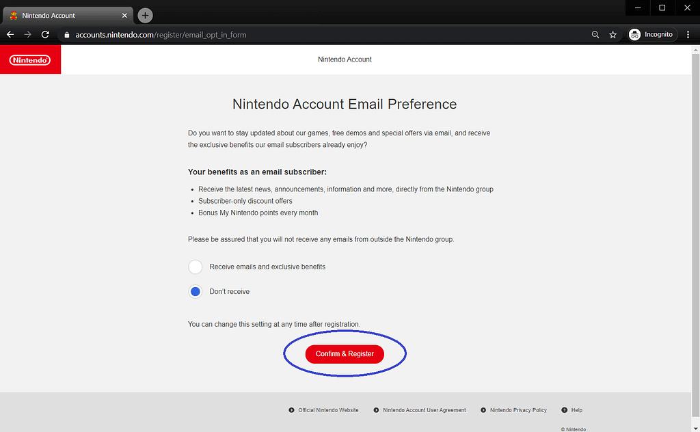
Task: Open the zoom magnifier icon in address bar
Action: [595, 34]
